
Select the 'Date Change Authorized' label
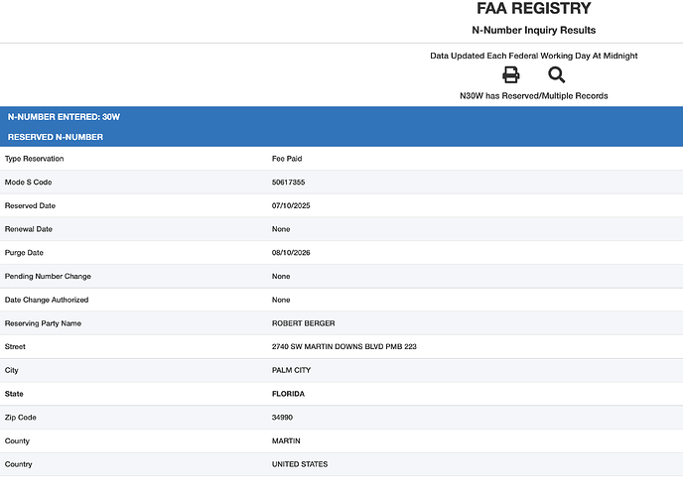pyautogui.click(x=47, y=300)
